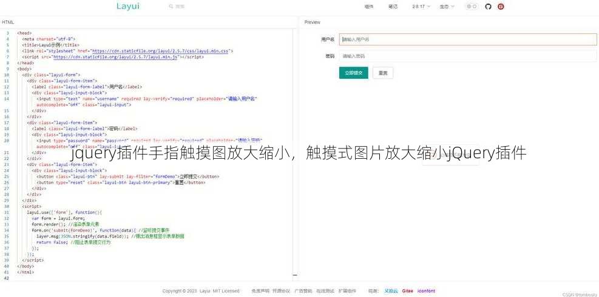Click the Gitee footer link
This screenshot has width=599, height=297.
(407, 291)
